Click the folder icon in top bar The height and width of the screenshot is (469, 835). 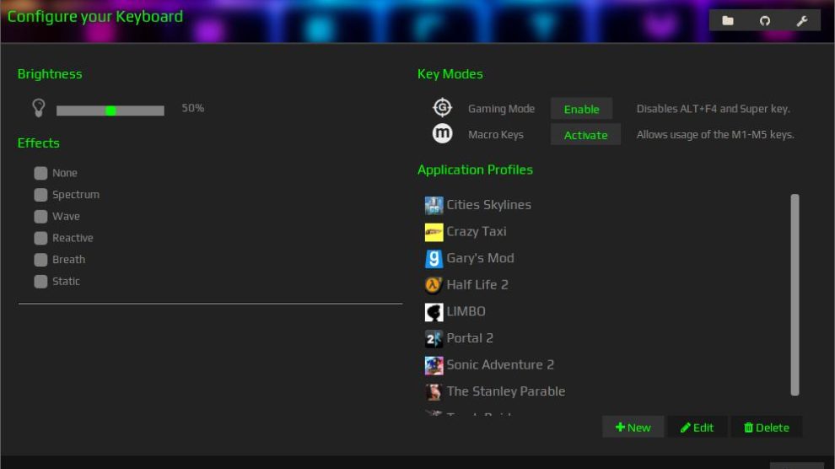728,20
